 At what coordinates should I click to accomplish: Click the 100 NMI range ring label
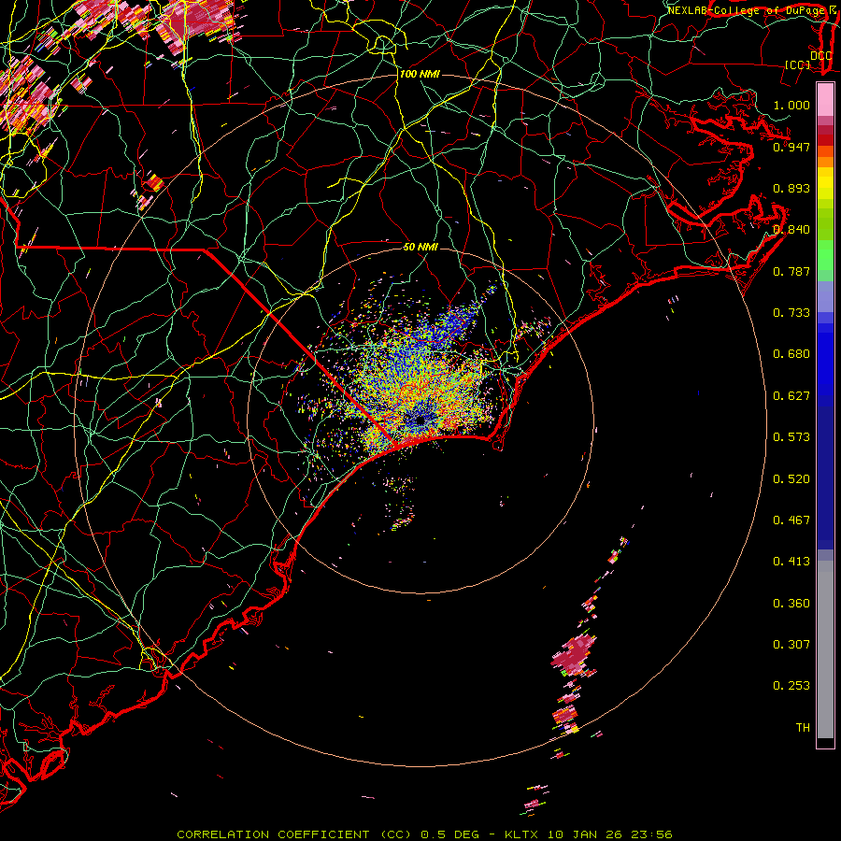[420, 74]
